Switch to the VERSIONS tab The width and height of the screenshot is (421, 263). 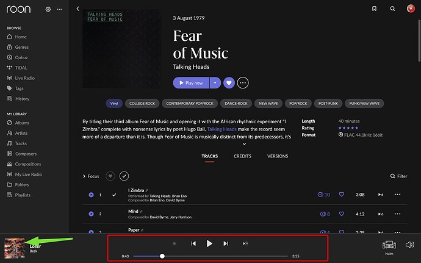(278, 156)
